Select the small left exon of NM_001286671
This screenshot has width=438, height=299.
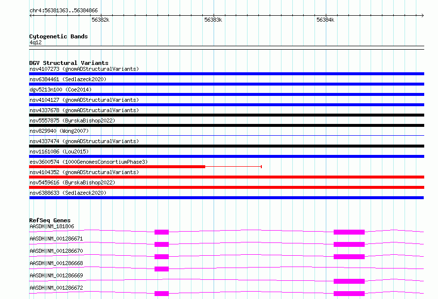pos(162,244)
